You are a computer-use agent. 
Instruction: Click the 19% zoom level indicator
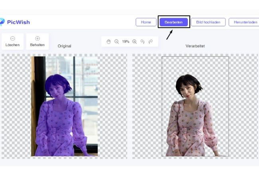click(x=126, y=41)
